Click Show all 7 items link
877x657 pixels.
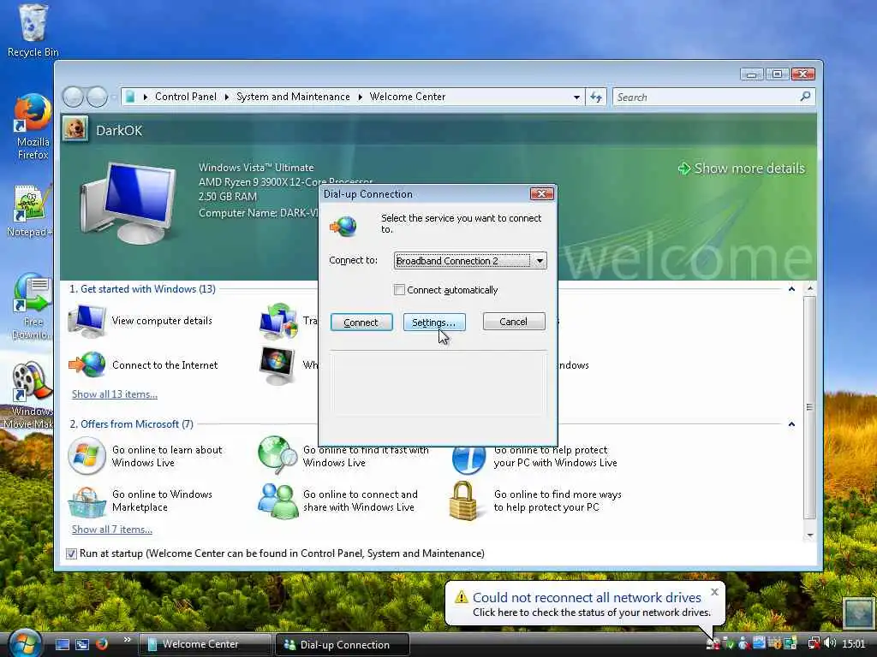click(x=112, y=529)
